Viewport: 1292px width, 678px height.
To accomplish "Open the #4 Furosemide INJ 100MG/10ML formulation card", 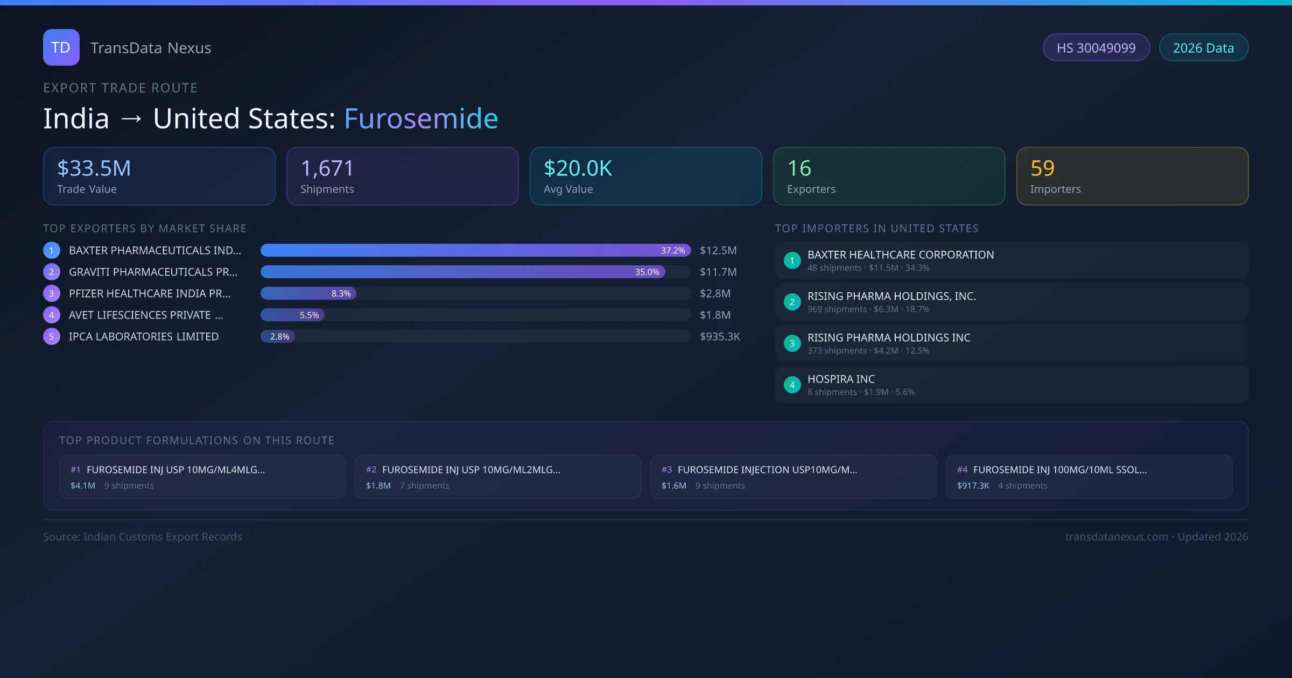I will click(1089, 477).
